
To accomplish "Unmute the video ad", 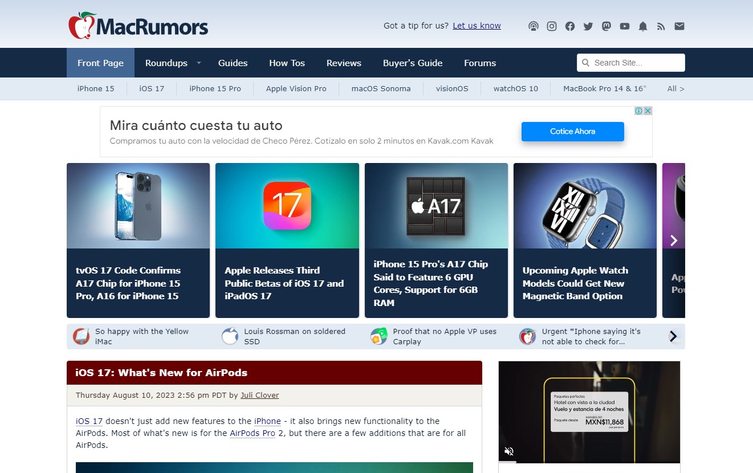I will coord(509,451).
